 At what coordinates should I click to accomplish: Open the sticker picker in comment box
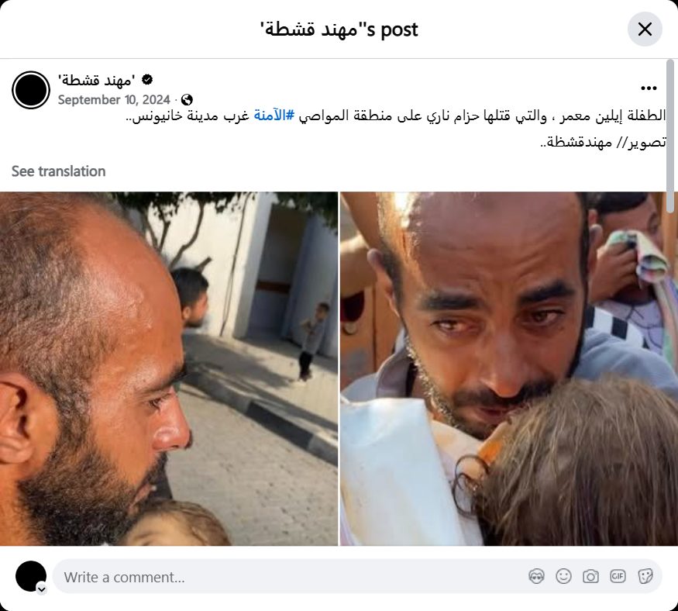point(645,576)
